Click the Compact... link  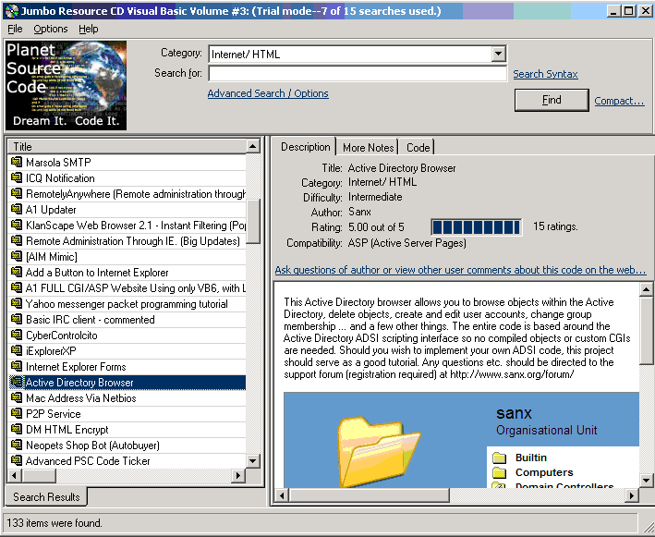(x=619, y=101)
